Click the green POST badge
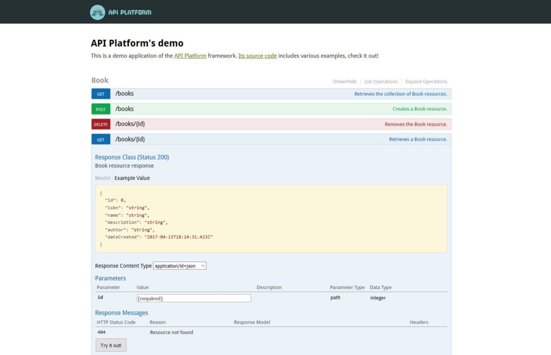Screen dimensions: 551x355 pyautogui.click(x=101, y=109)
